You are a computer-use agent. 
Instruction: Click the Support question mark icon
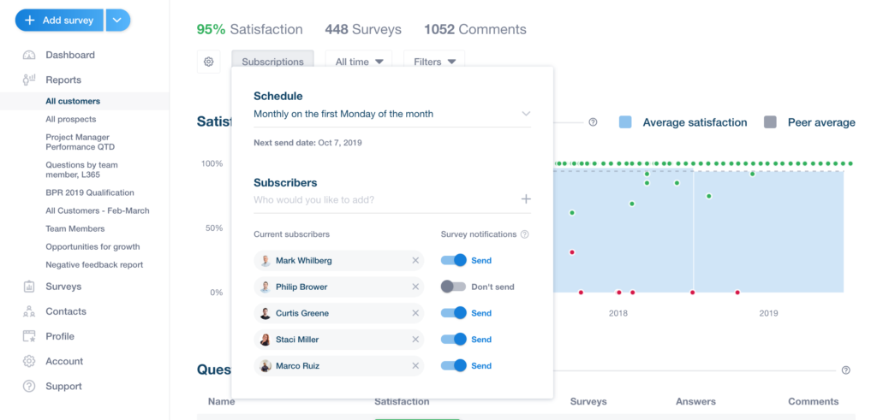tap(29, 387)
